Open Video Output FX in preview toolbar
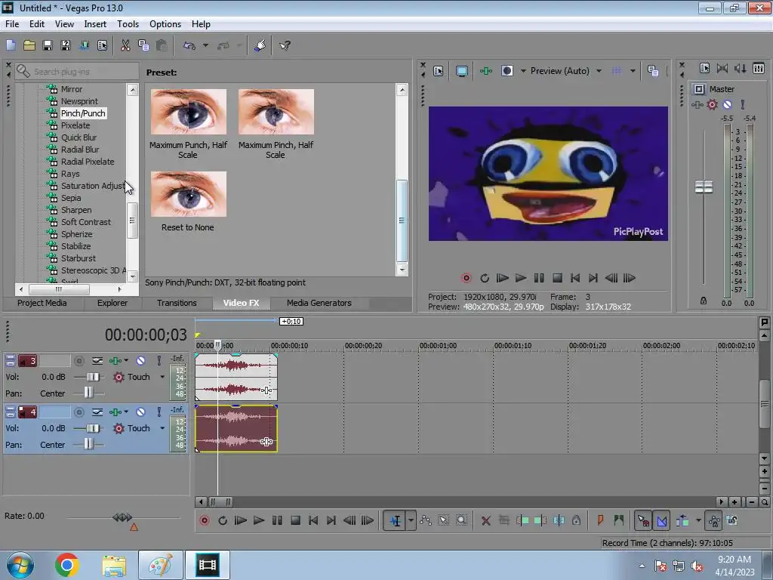The height and width of the screenshot is (580, 773). pyautogui.click(x=486, y=71)
